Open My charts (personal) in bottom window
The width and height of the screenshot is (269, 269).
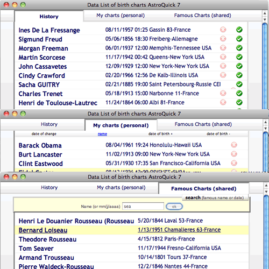point(121,188)
